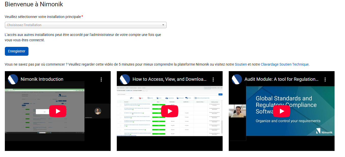
Task: Click channel avatar on Nimonik Introduction video
Action: point(13,79)
